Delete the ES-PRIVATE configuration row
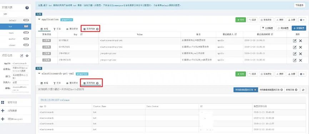 tap(300, 47)
